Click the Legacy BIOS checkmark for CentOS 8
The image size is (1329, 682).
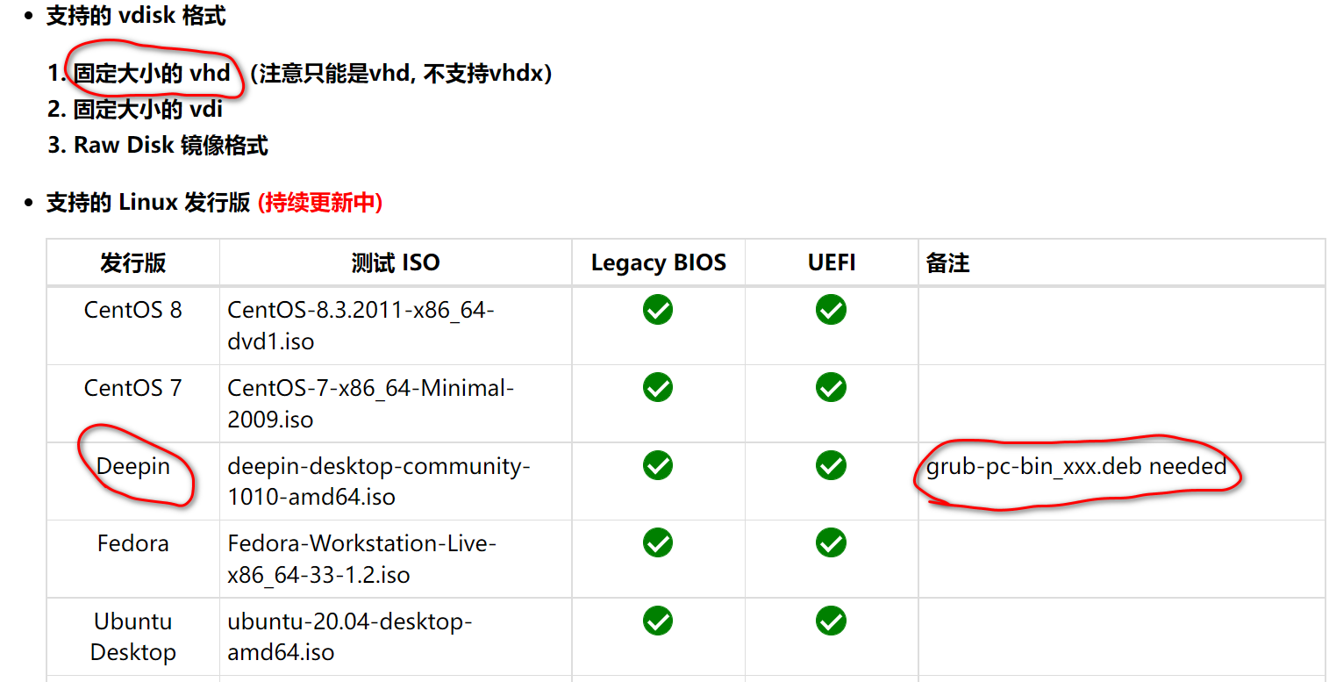click(x=658, y=310)
